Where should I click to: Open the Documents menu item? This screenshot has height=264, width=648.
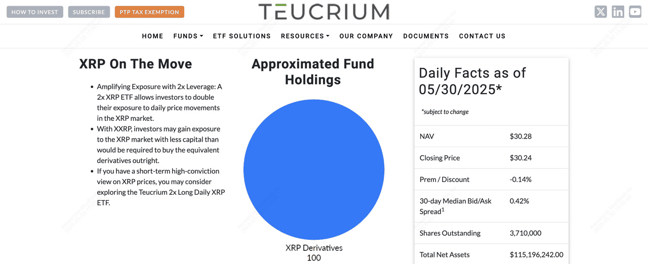point(426,36)
